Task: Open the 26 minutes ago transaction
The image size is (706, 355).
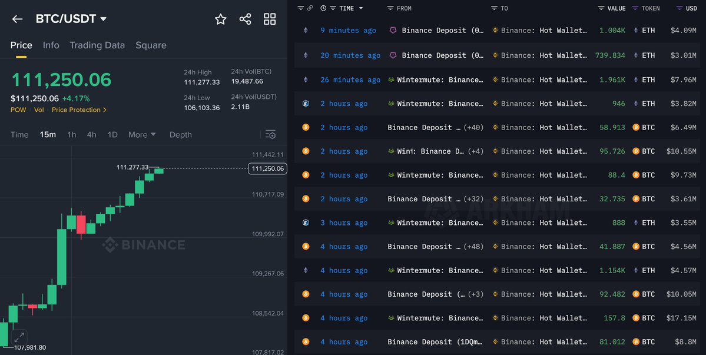Action: [350, 79]
